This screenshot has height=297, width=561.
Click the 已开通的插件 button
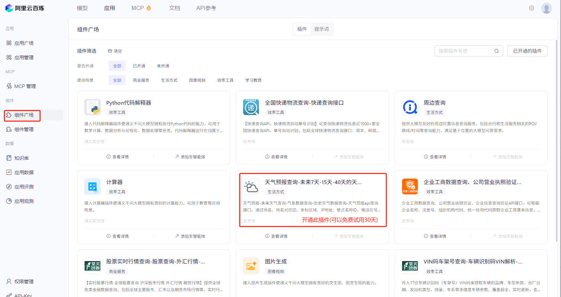click(527, 51)
